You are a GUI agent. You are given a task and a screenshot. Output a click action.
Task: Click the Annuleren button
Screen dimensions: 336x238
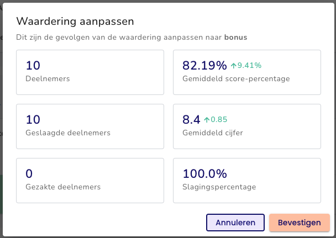point(235,223)
